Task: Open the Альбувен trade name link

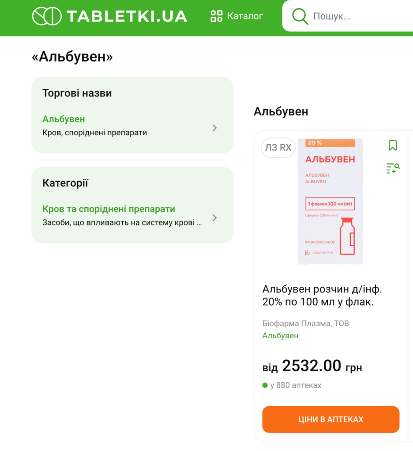Action: [64, 119]
